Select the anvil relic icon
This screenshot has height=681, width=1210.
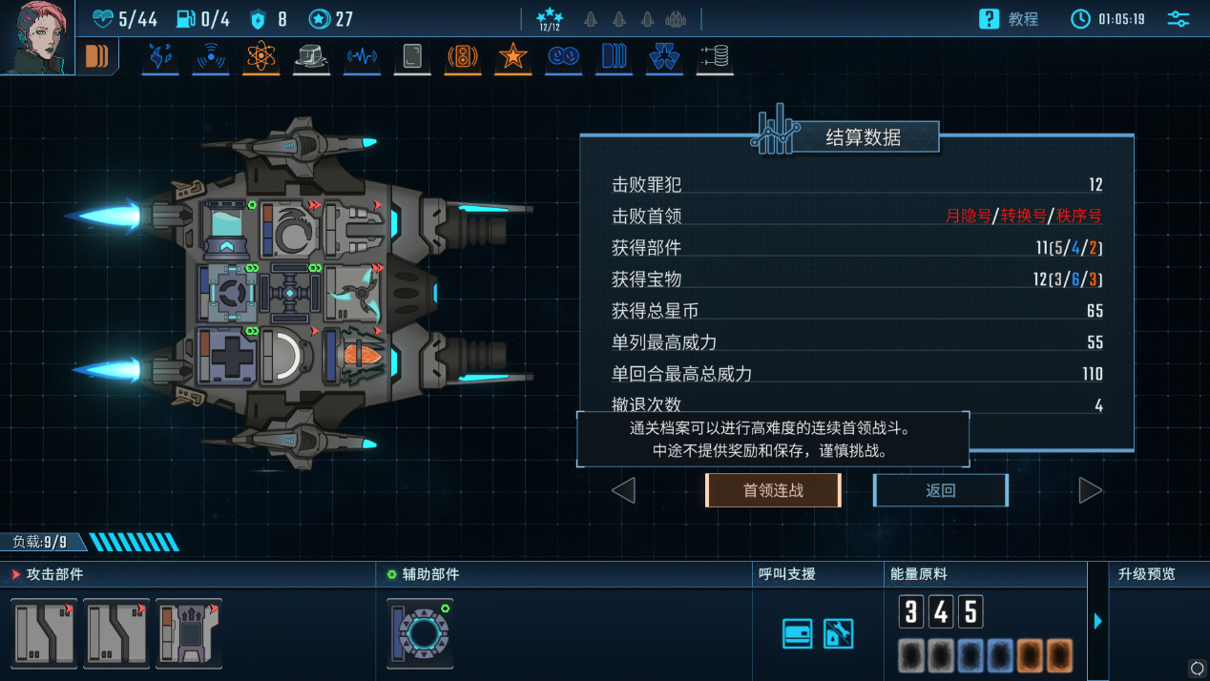point(311,57)
